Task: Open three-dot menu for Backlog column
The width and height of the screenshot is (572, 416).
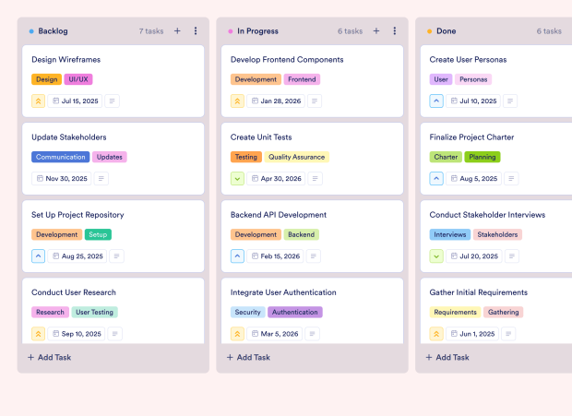Action: tap(196, 31)
